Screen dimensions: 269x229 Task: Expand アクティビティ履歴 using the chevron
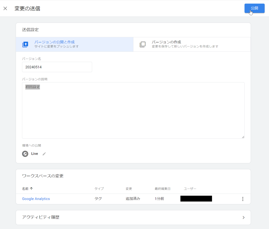pos(243,217)
